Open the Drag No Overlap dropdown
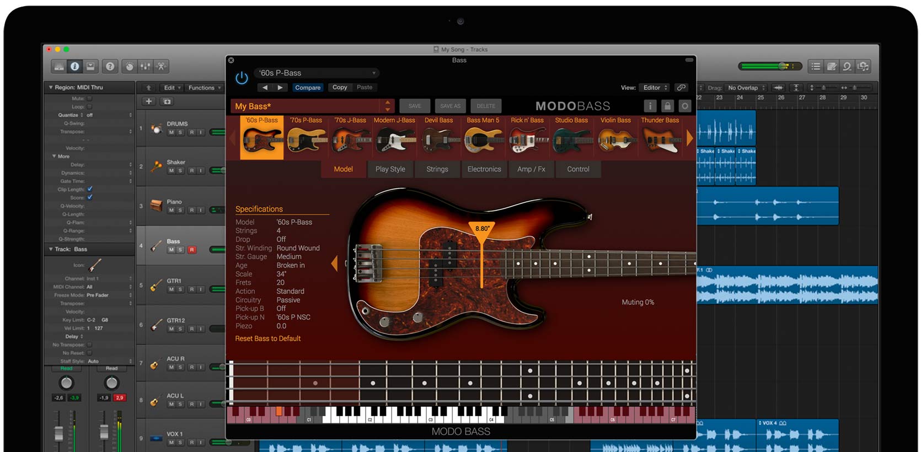Screen dimensions: 921x452 [x=746, y=88]
